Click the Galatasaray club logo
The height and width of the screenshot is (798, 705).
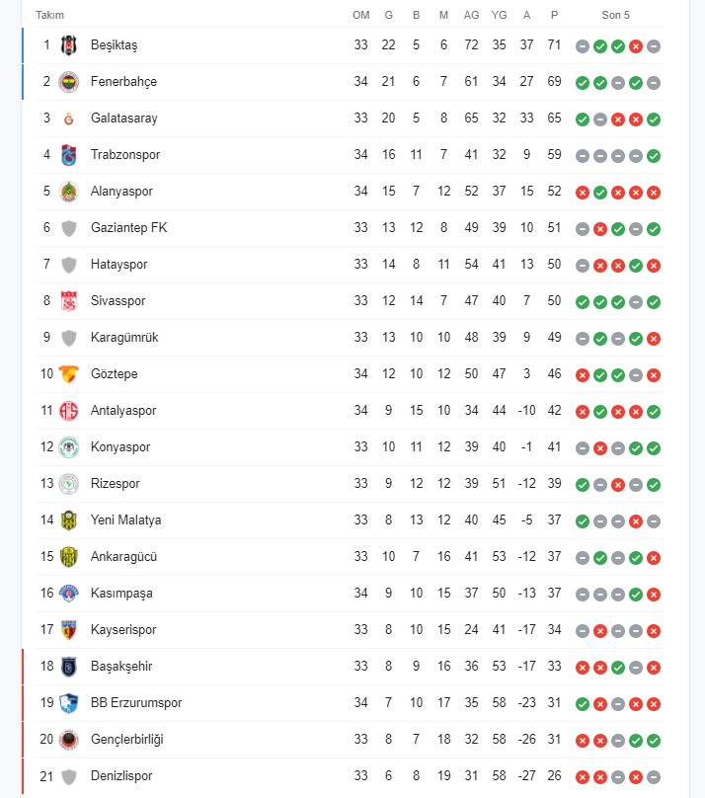click(x=69, y=119)
